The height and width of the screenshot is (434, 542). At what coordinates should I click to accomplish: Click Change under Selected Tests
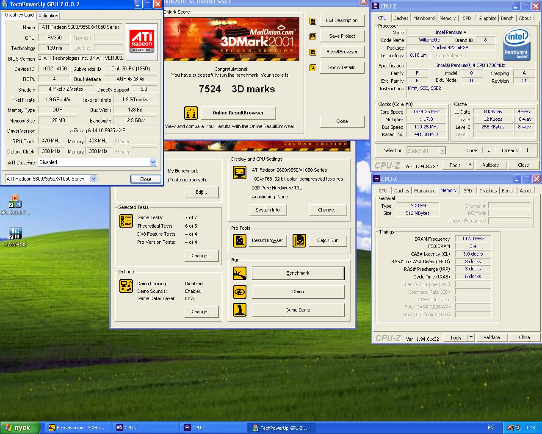coord(202,256)
